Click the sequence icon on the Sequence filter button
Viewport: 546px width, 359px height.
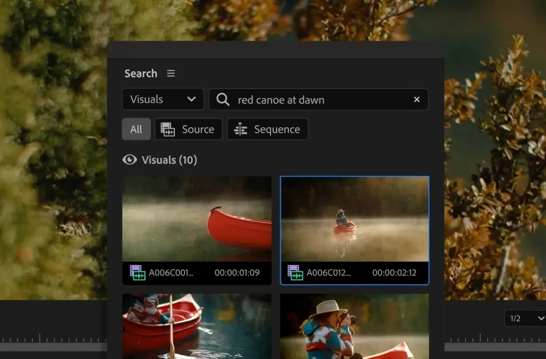(240, 129)
